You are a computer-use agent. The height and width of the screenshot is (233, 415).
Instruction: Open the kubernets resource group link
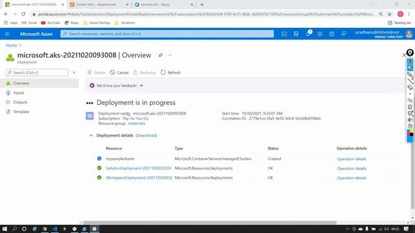(x=137, y=124)
